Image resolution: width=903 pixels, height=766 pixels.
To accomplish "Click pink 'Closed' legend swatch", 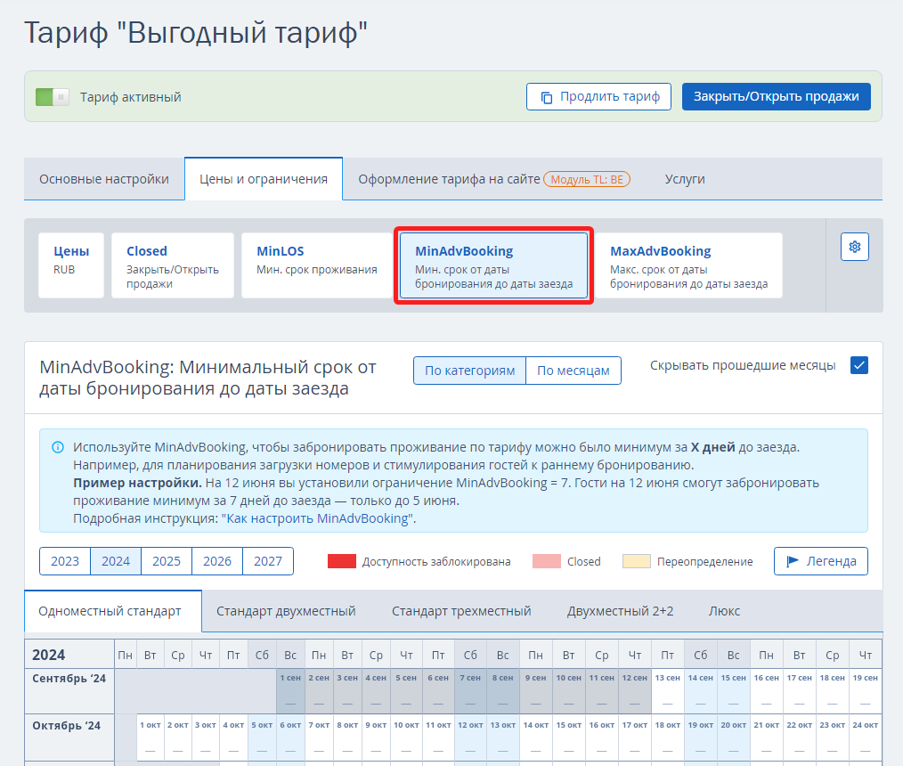I will click(x=547, y=561).
